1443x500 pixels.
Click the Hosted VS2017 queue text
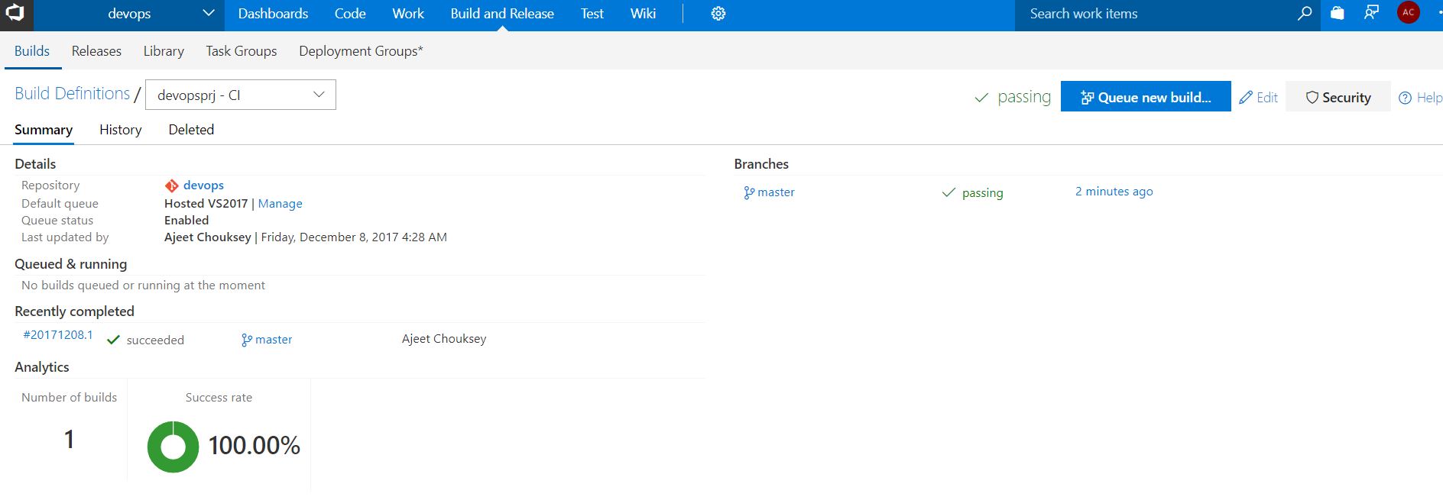pyautogui.click(x=206, y=204)
